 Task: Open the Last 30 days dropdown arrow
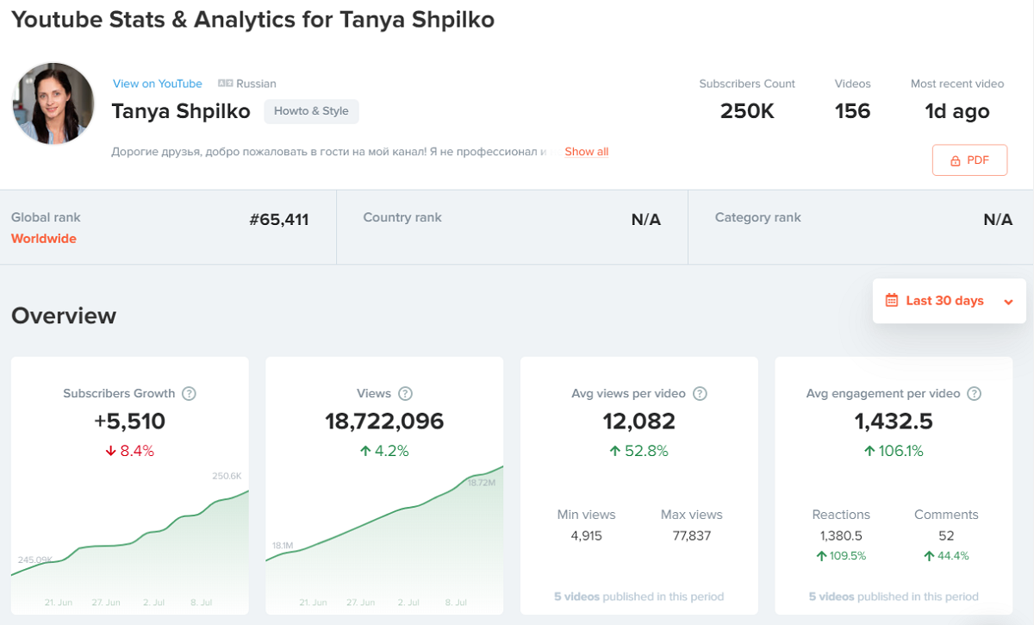click(x=1008, y=302)
